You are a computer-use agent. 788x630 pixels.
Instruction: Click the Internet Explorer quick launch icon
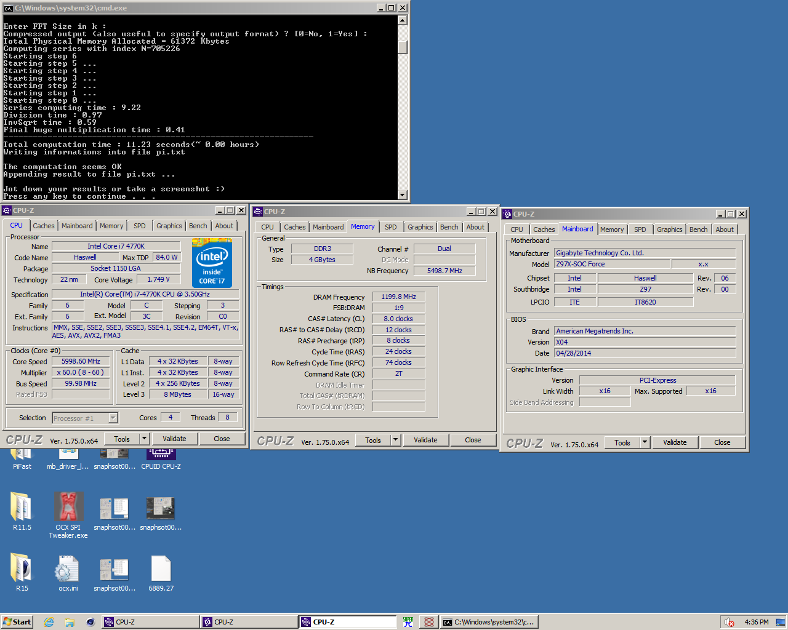pyautogui.click(x=49, y=622)
